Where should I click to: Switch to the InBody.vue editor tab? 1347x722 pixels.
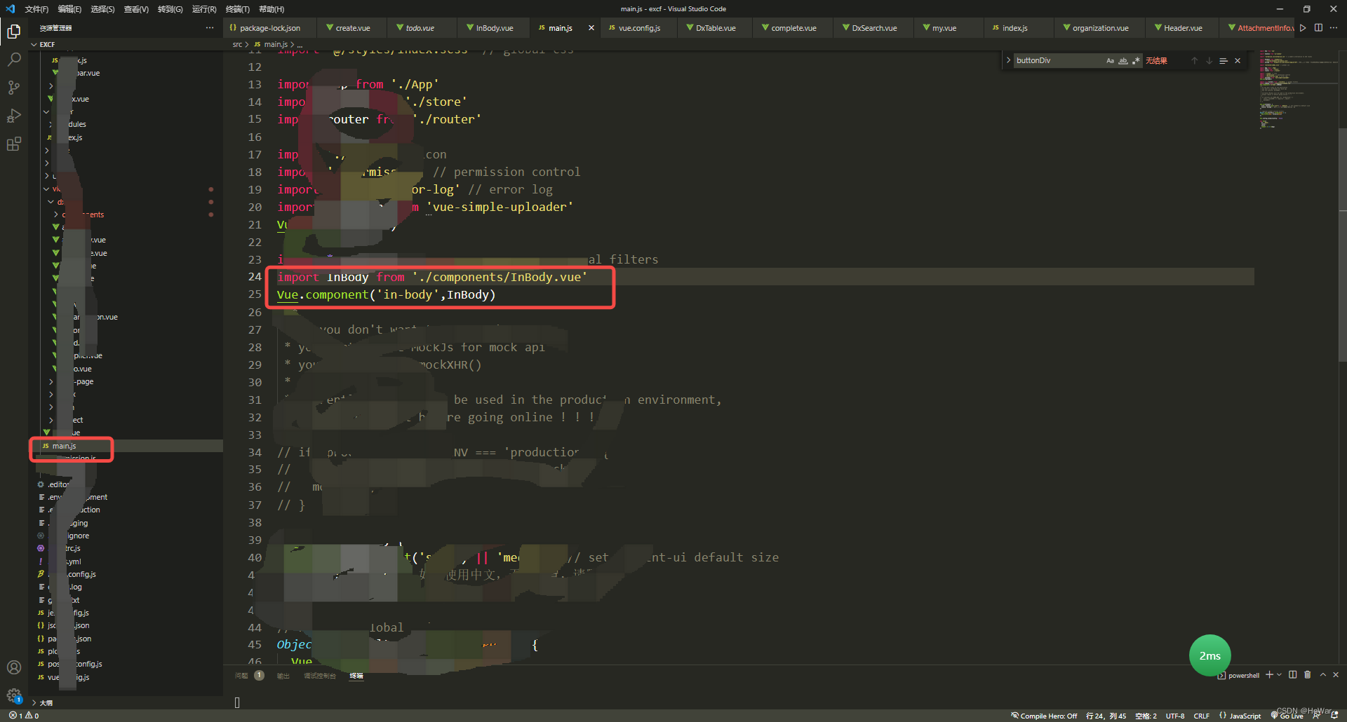tap(494, 28)
